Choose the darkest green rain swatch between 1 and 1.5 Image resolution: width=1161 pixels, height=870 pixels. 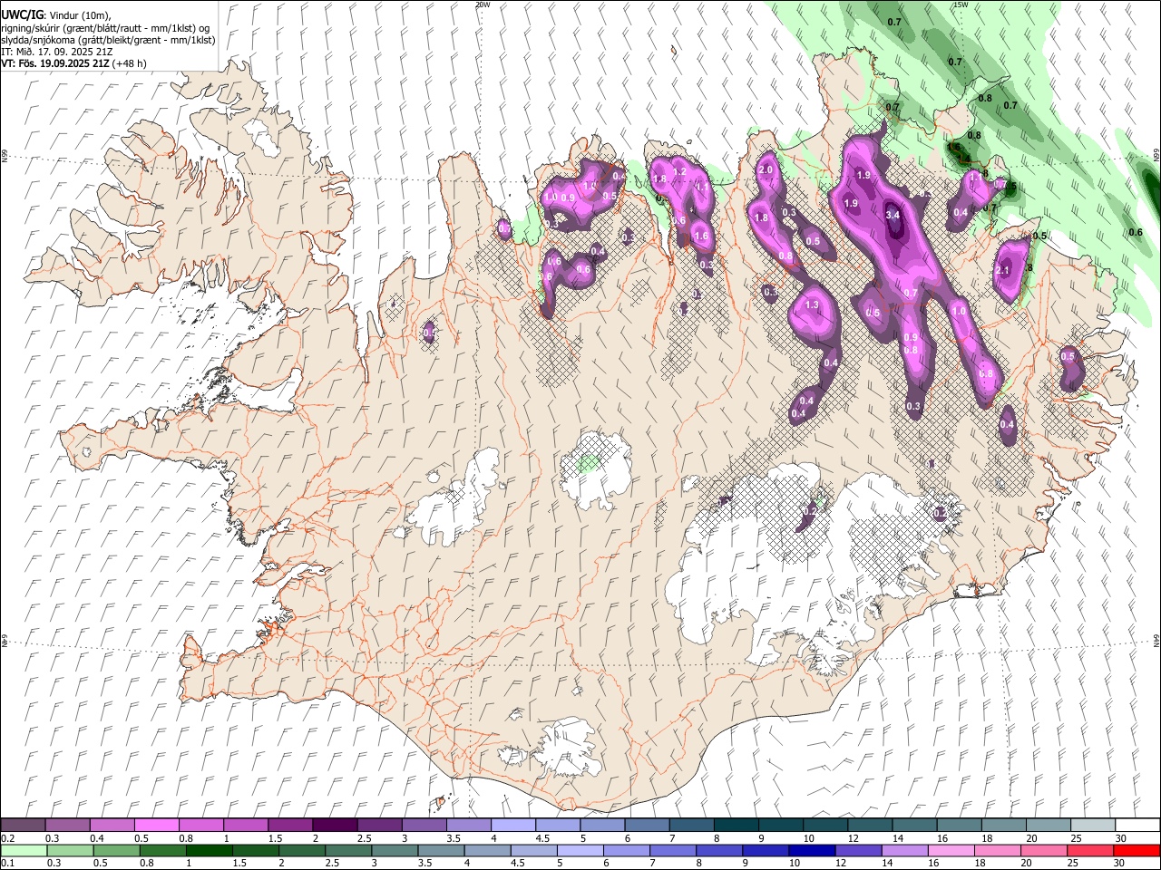tap(210, 850)
